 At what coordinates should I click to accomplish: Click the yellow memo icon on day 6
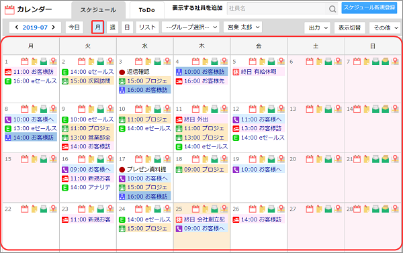pyautogui.click(x=319, y=61)
